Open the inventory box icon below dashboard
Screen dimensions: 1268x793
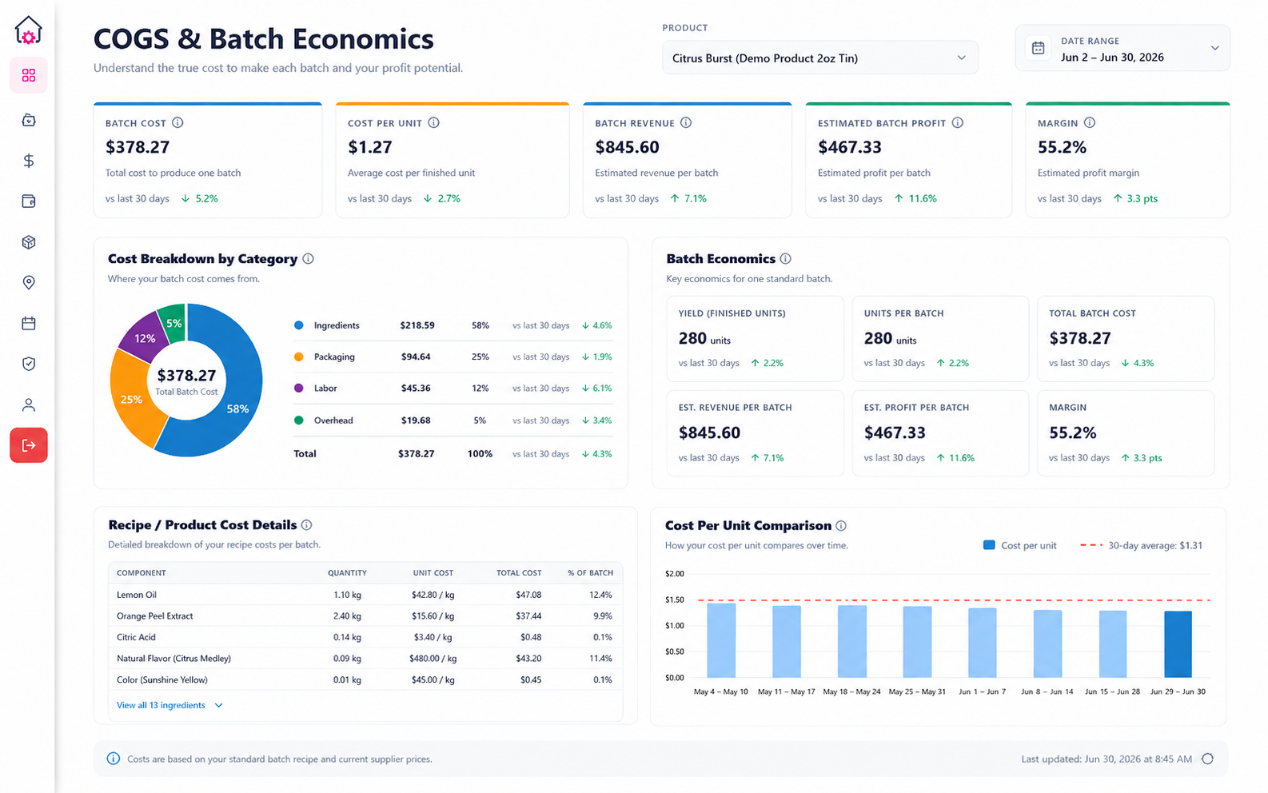[x=29, y=120]
